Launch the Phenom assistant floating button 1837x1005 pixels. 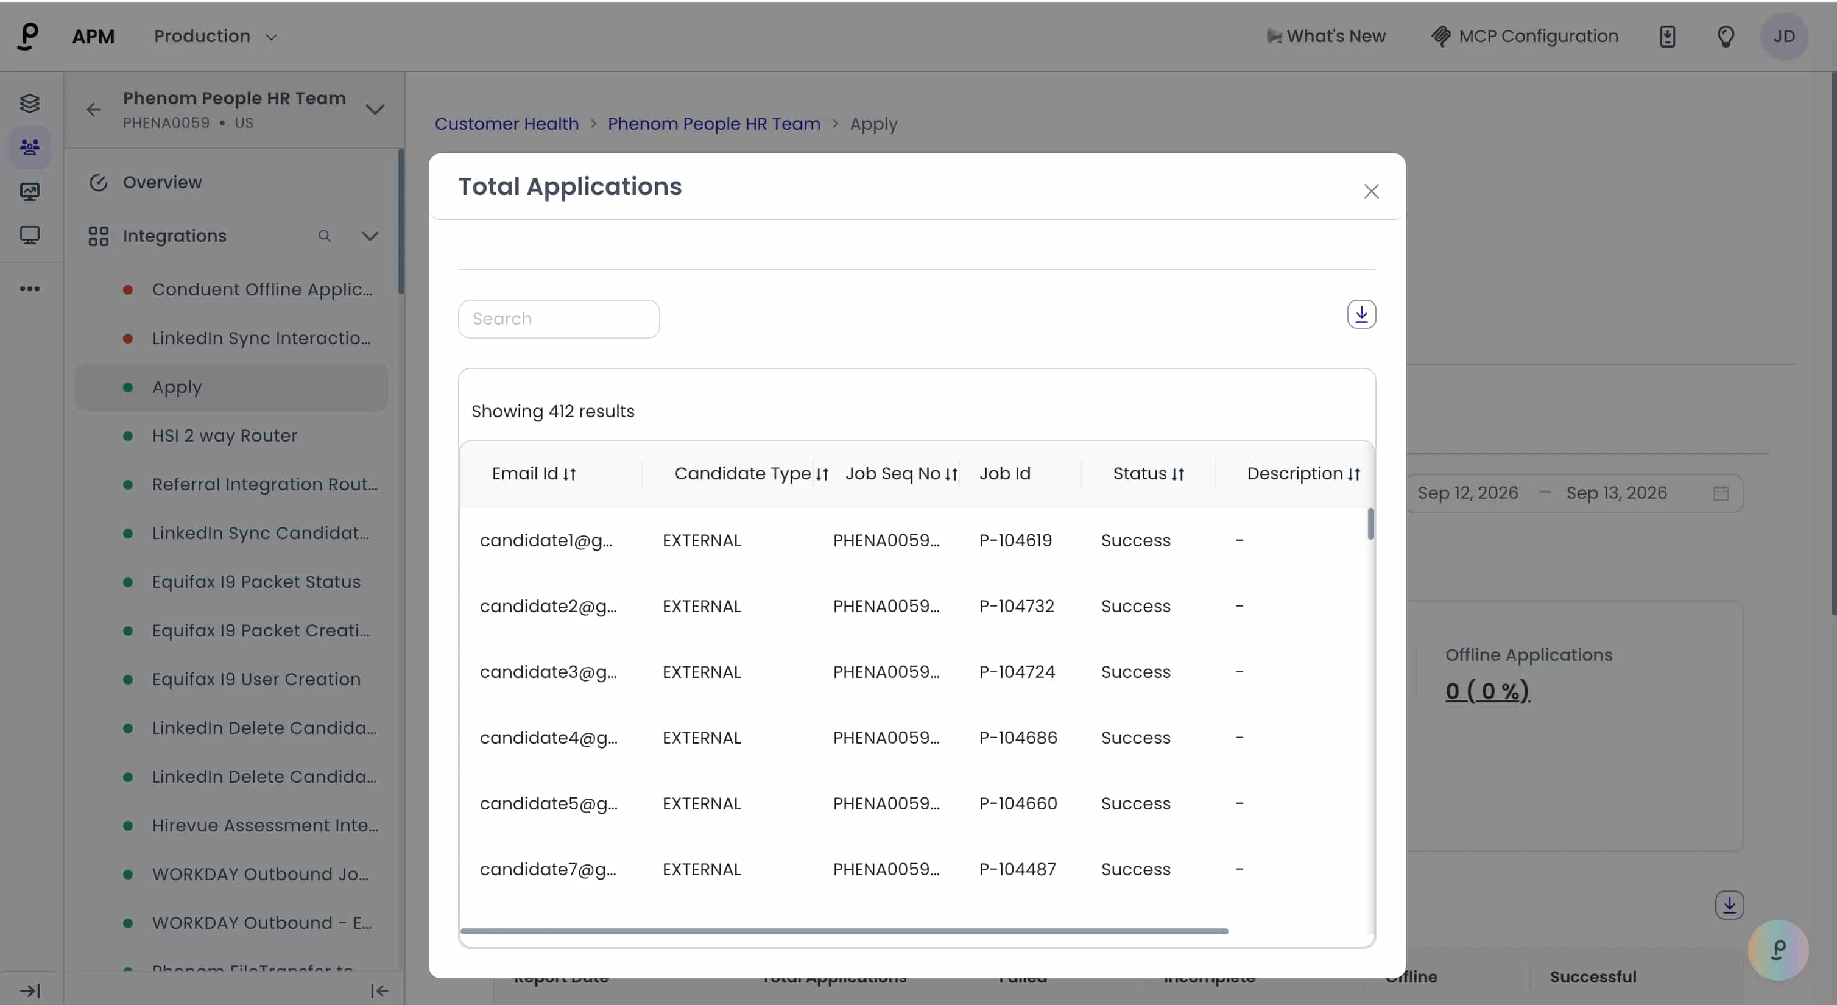tap(1778, 950)
